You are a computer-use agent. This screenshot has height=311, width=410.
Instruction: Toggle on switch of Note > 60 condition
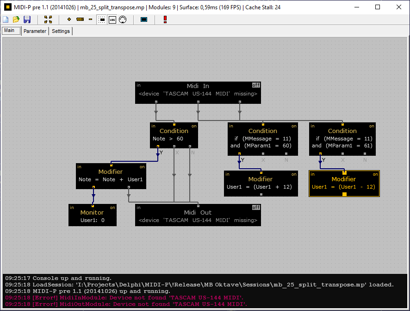coord(194,126)
